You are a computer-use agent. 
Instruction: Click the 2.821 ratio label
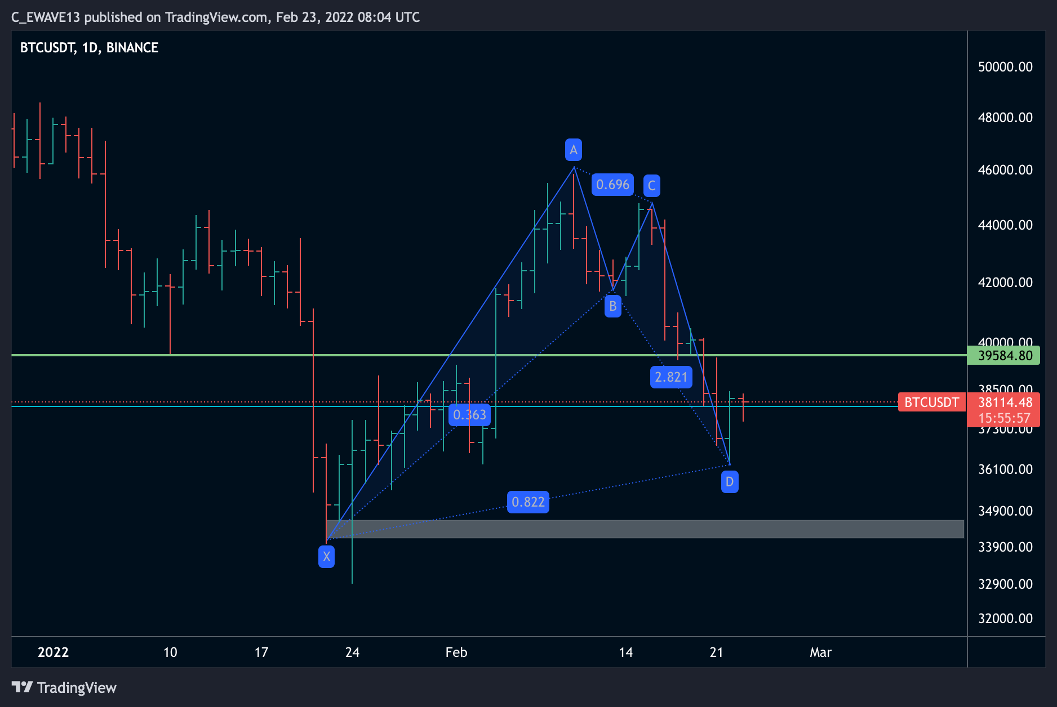pyautogui.click(x=671, y=377)
